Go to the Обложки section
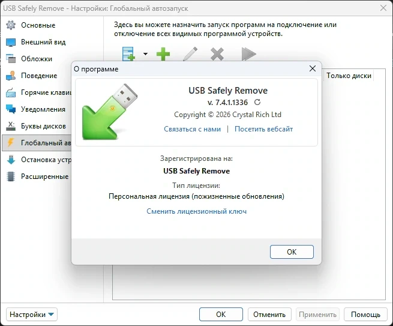 point(37,59)
